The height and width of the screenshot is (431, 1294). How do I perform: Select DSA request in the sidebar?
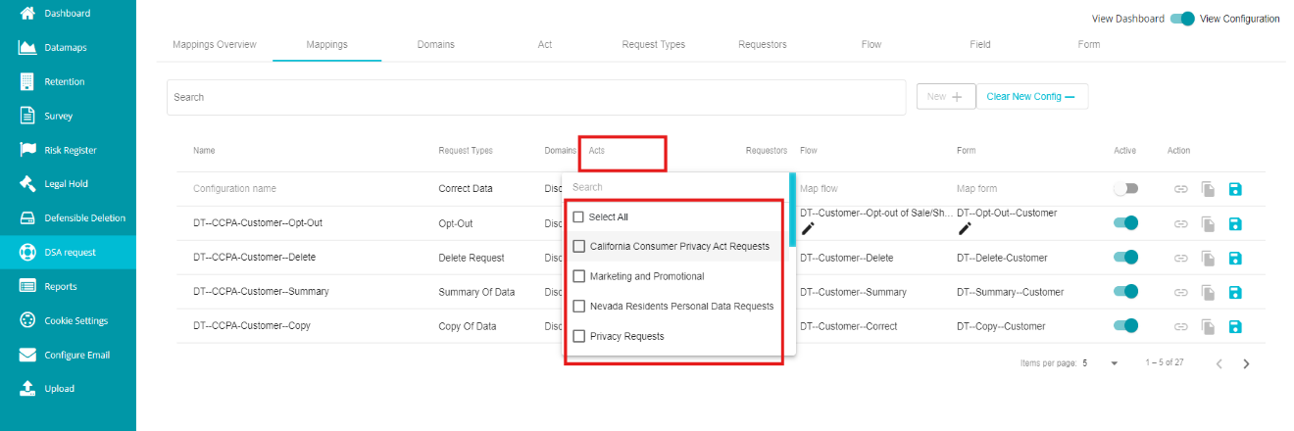68,252
